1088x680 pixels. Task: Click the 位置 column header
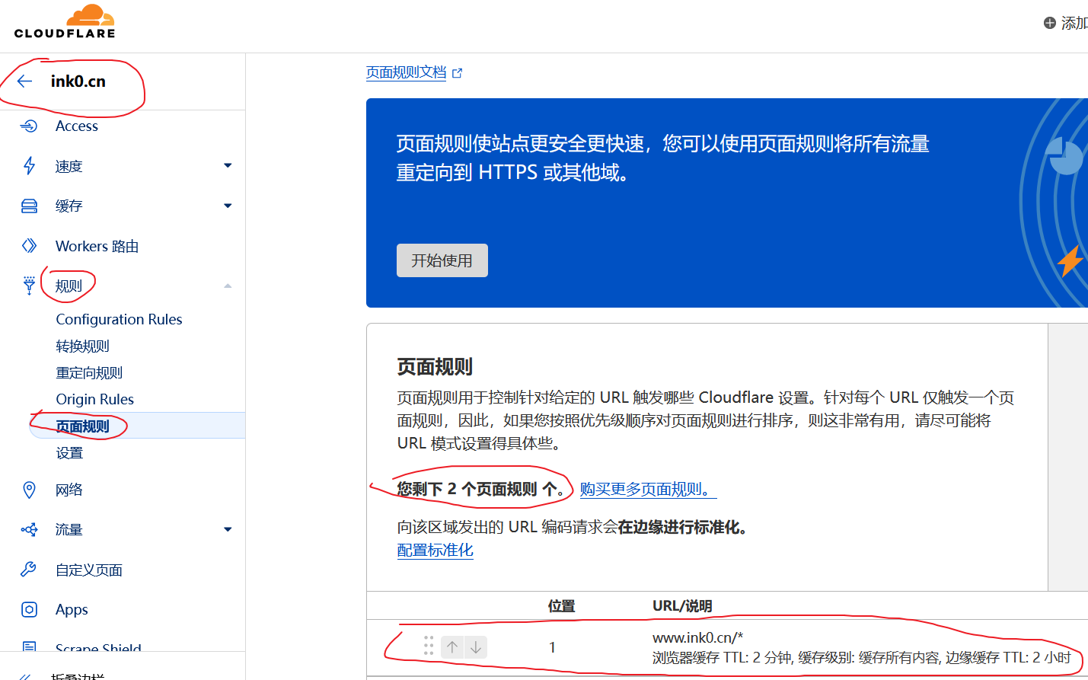[x=562, y=606]
